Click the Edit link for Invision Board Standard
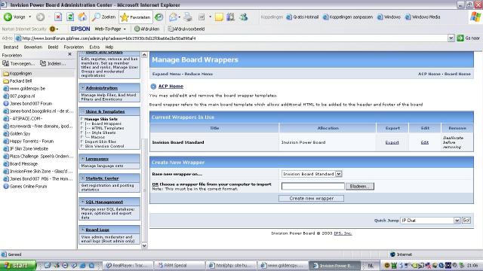 425,142
